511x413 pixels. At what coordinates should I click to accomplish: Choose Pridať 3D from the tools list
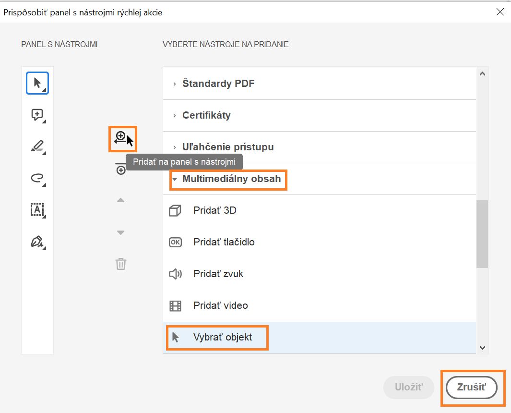pos(215,210)
